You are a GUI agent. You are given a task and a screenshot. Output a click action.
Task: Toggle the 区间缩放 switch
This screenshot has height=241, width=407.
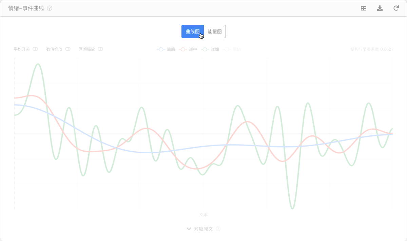(100, 49)
